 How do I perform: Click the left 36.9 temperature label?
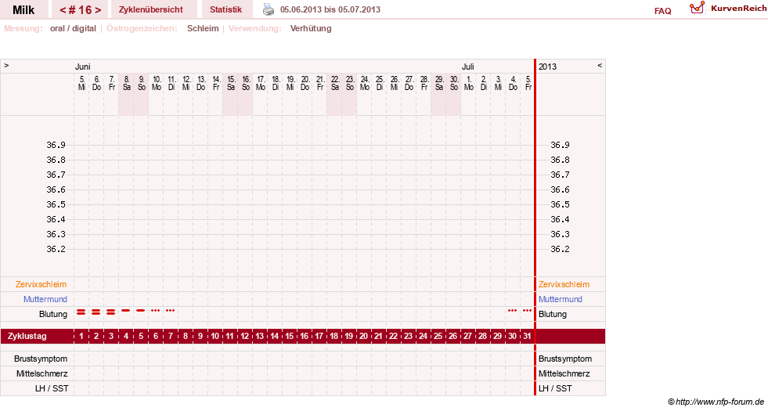(x=56, y=145)
